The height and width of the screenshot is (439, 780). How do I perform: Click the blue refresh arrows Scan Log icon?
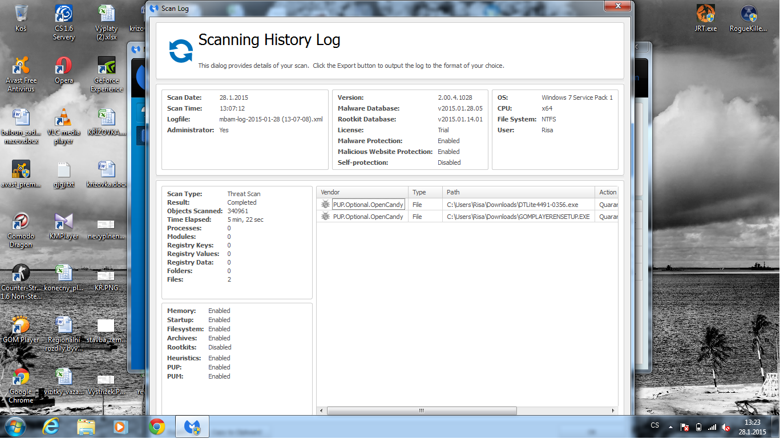pyautogui.click(x=181, y=51)
